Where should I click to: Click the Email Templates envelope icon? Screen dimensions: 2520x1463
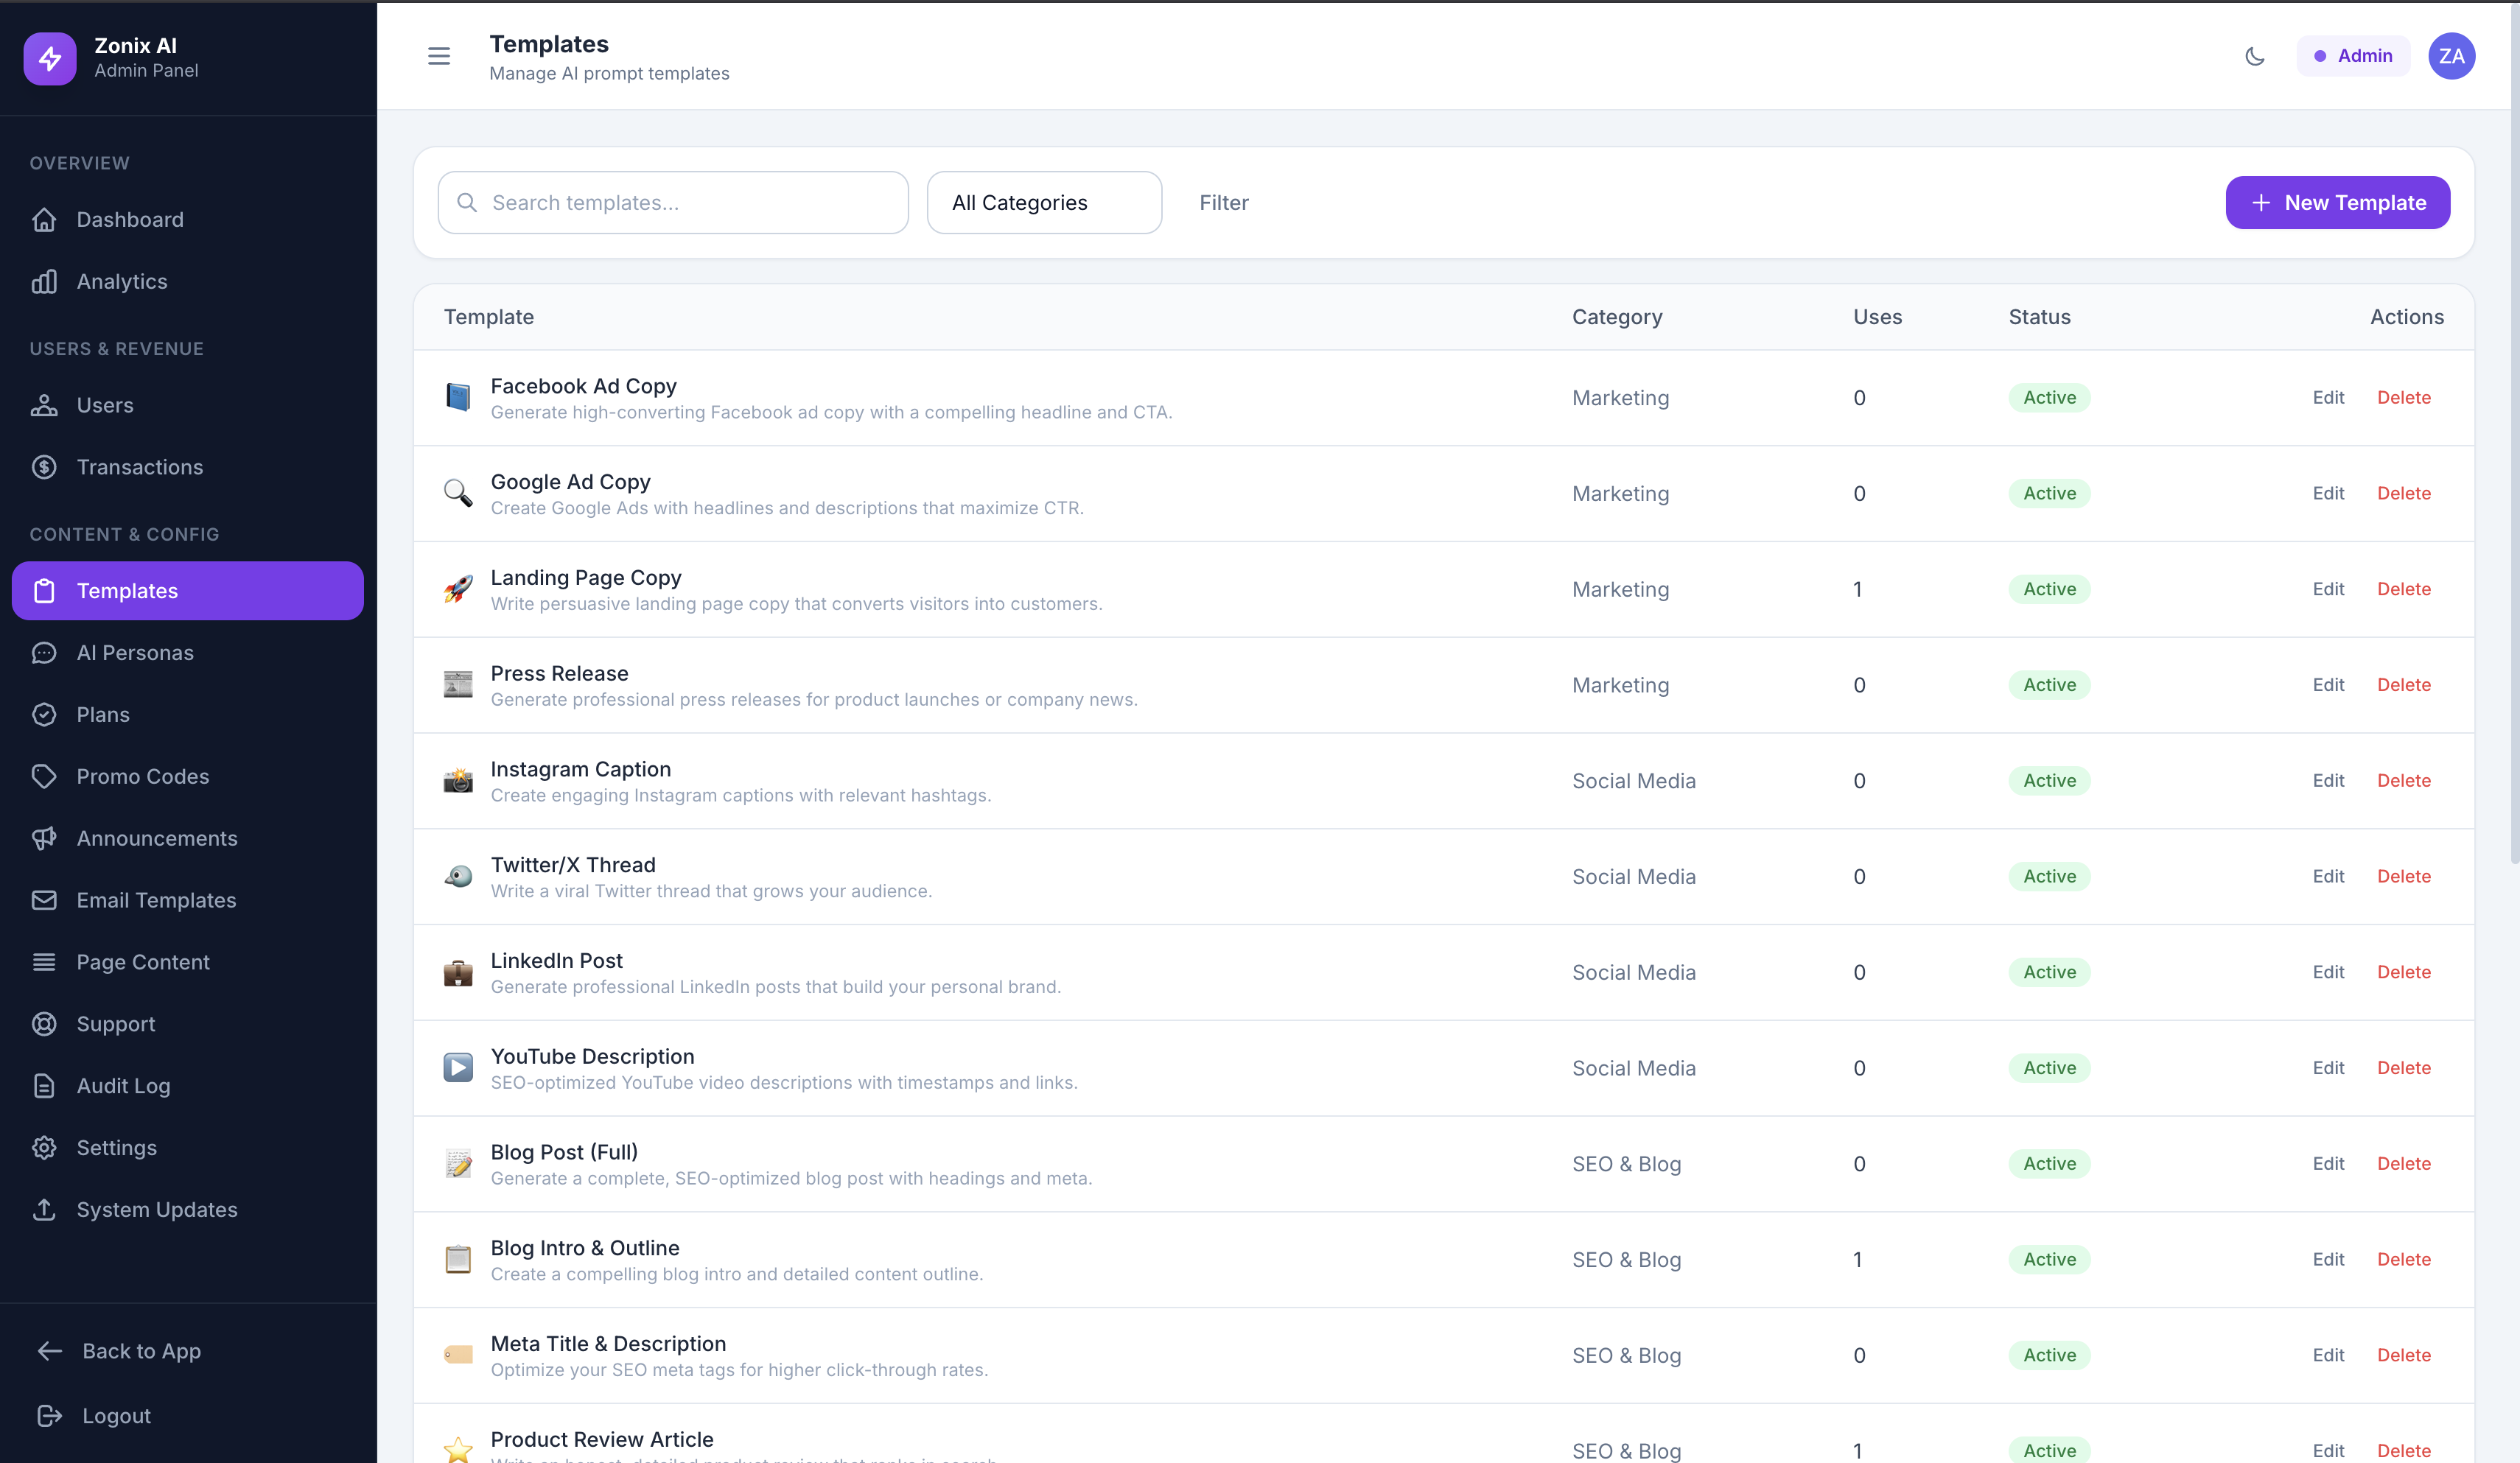pyautogui.click(x=44, y=900)
